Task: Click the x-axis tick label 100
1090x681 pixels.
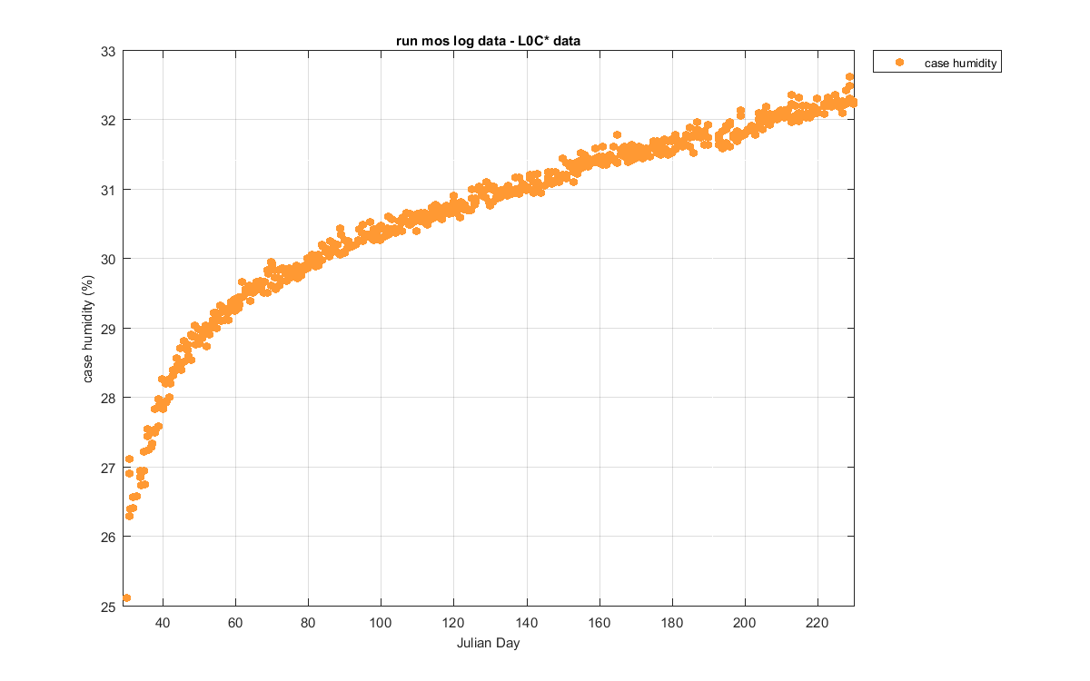Action: 381,622
